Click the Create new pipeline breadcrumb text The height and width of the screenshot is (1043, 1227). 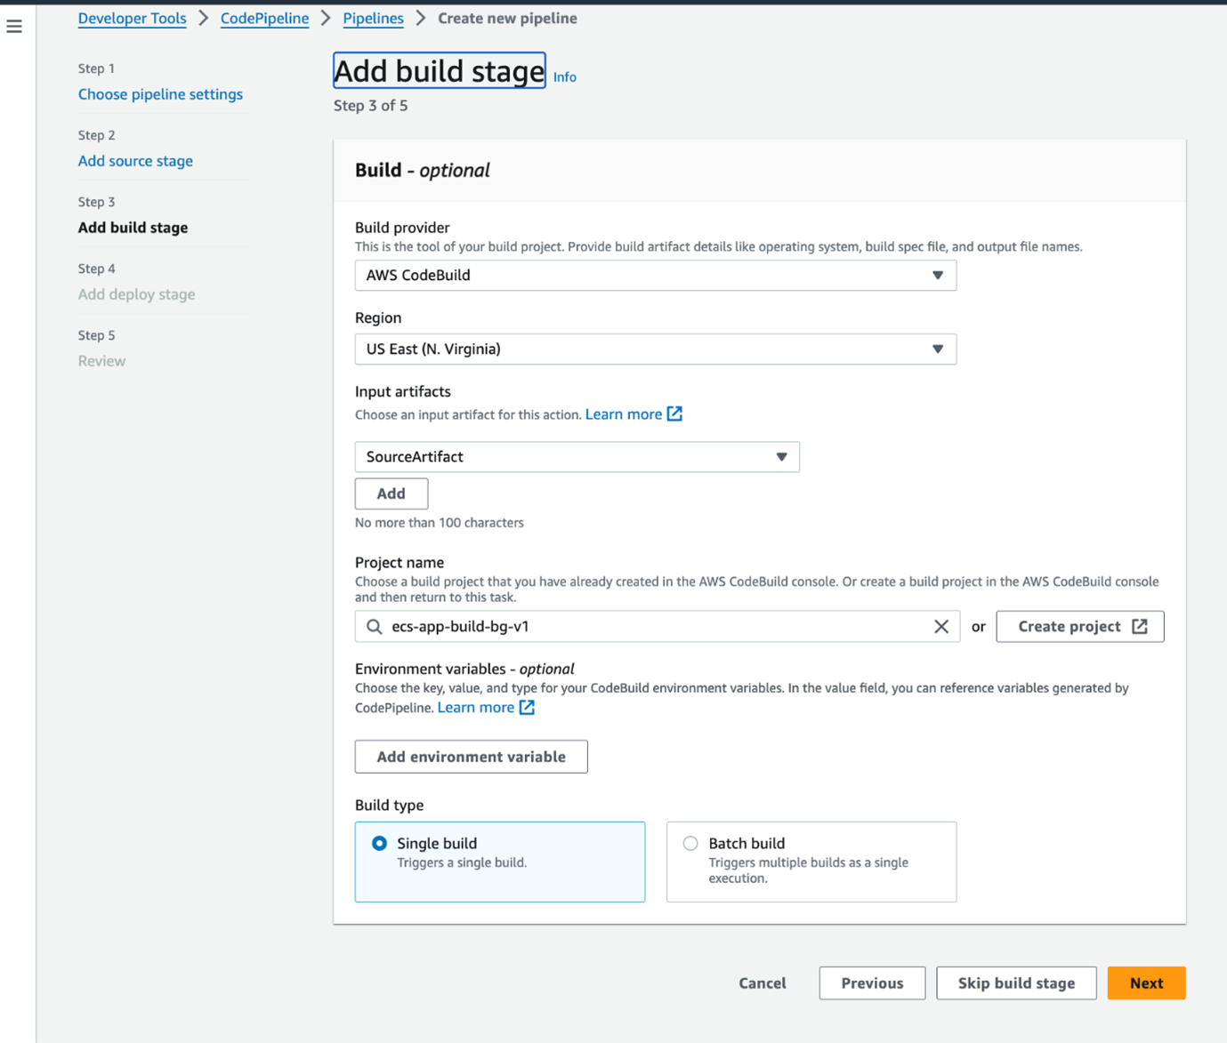[507, 19]
